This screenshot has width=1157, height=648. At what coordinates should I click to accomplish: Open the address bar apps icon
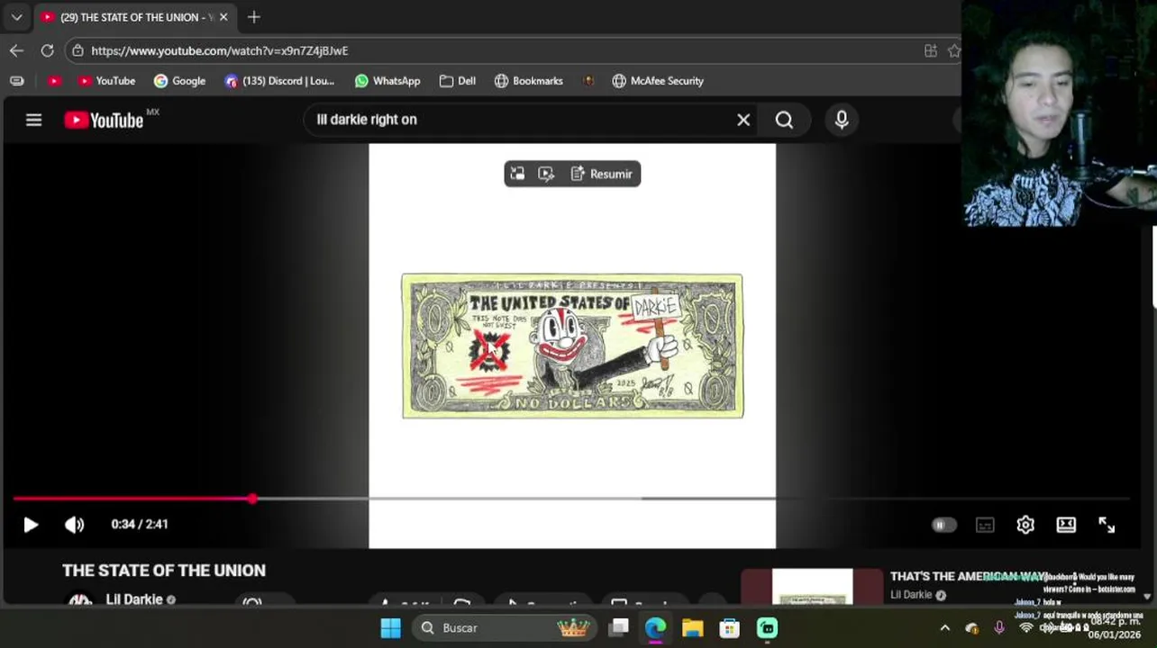[931, 50]
